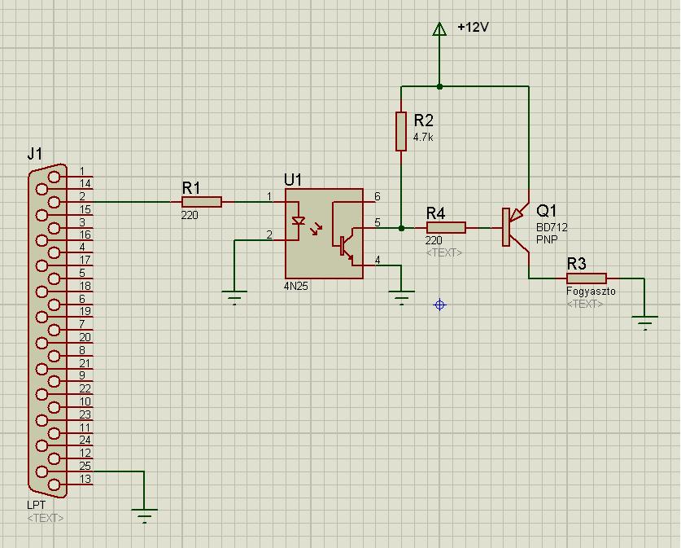Click the PNP label under BD712

click(547, 239)
